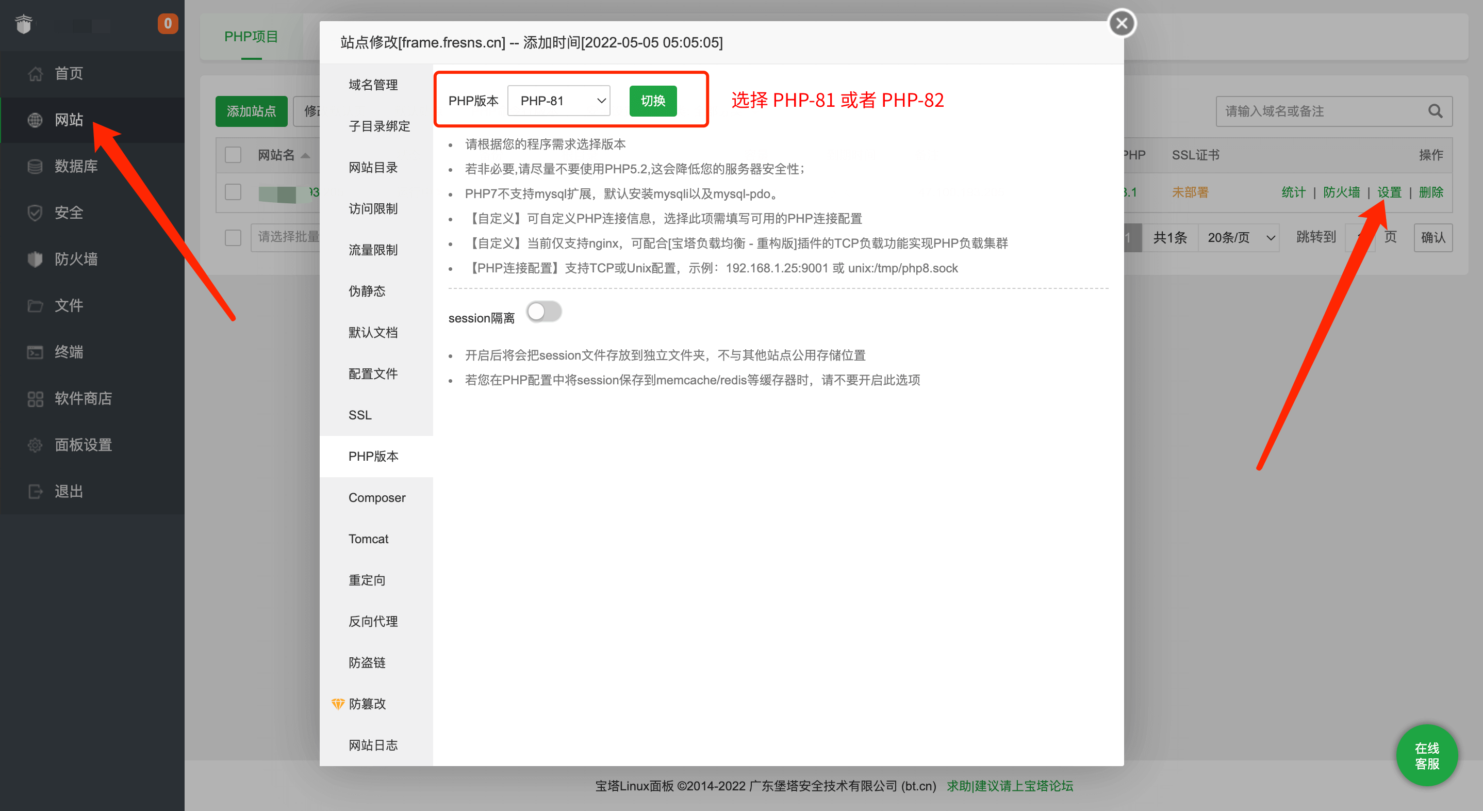Click the diamond icon next to 防篡改
1483x811 pixels.
[x=338, y=704]
